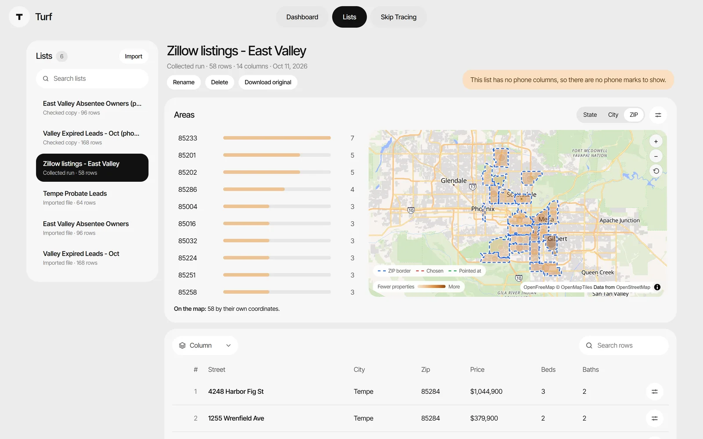Screen dimensions: 703x439
Task: Zoom in on the map
Action: click(656, 141)
